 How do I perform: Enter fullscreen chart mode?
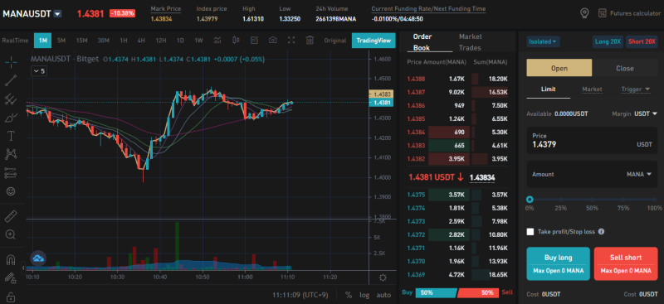point(291,40)
